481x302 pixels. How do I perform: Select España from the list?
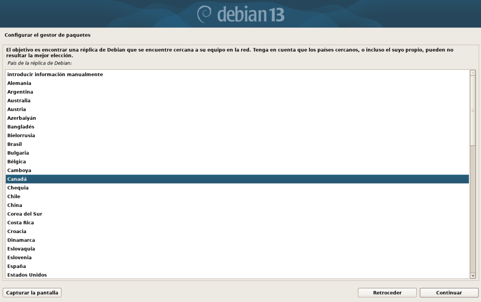(237, 266)
